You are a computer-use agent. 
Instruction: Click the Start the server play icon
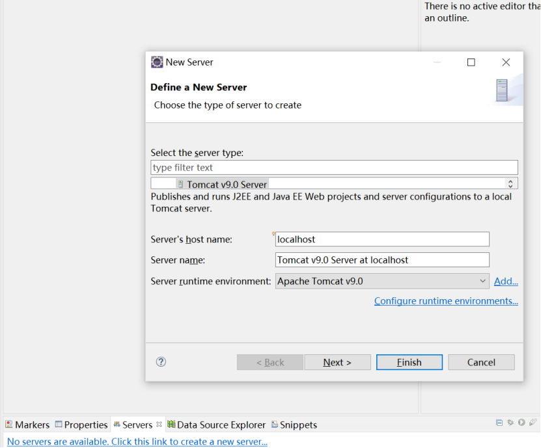[x=521, y=423]
